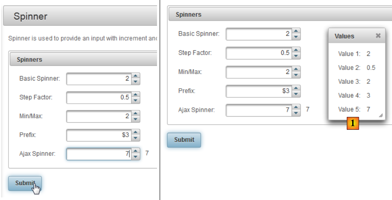Screen dimensions: 392x200
Task: Decrease left Min/Max spinner value
Action: point(136,119)
